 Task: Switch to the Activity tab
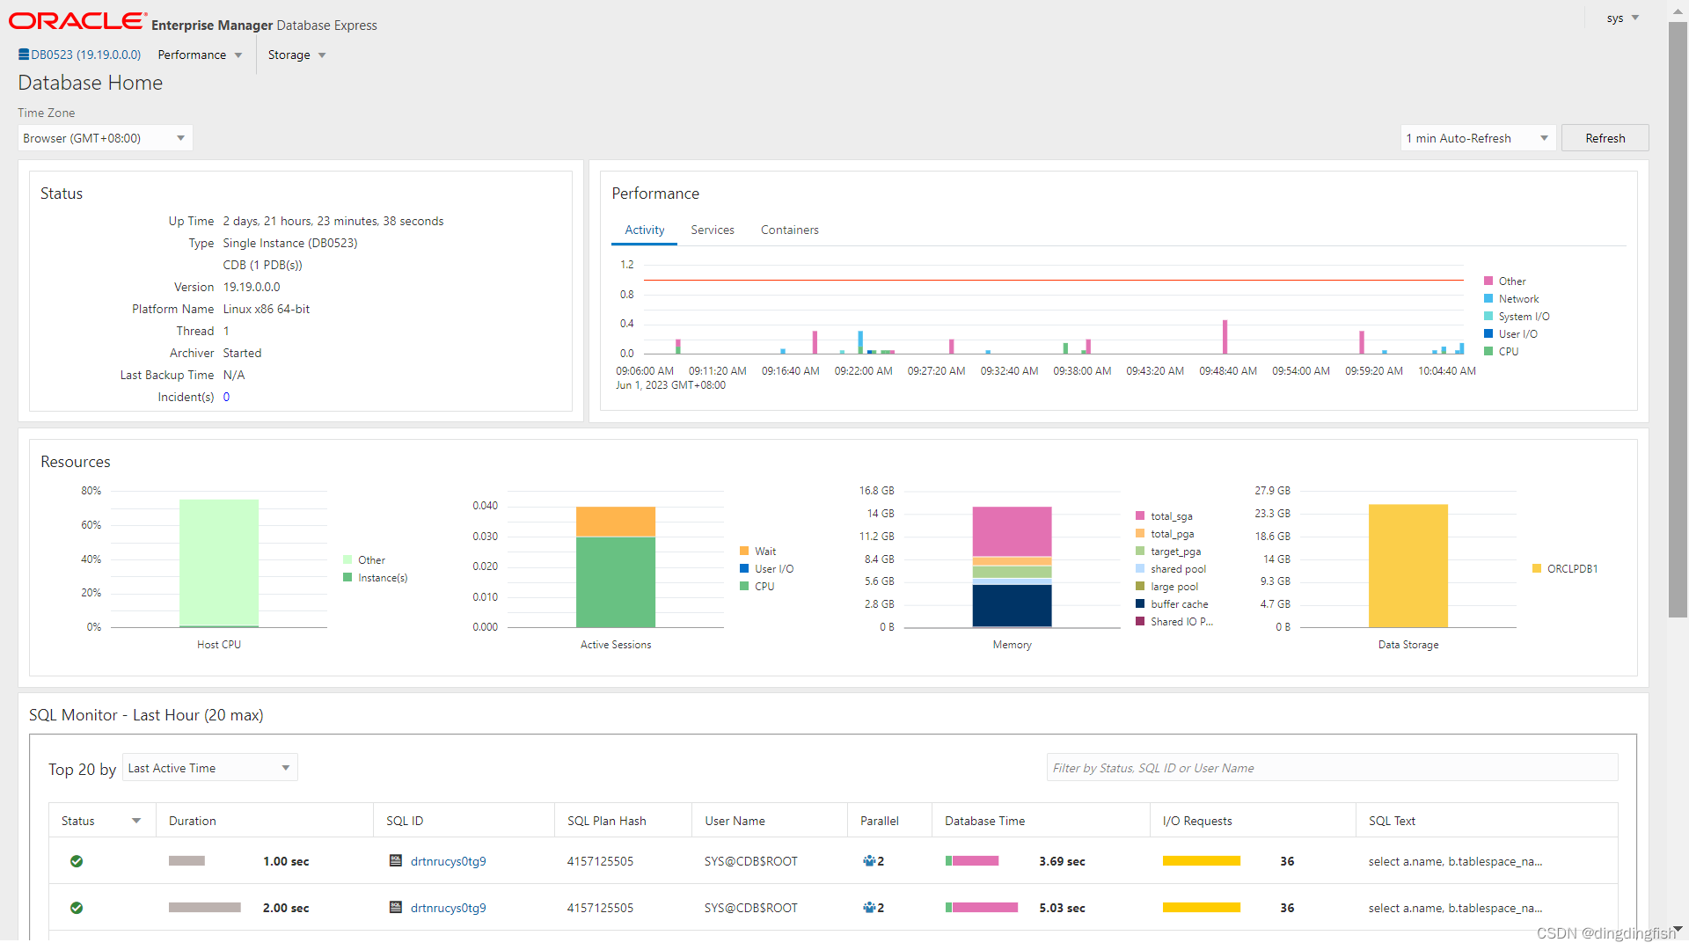pos(644,230)
